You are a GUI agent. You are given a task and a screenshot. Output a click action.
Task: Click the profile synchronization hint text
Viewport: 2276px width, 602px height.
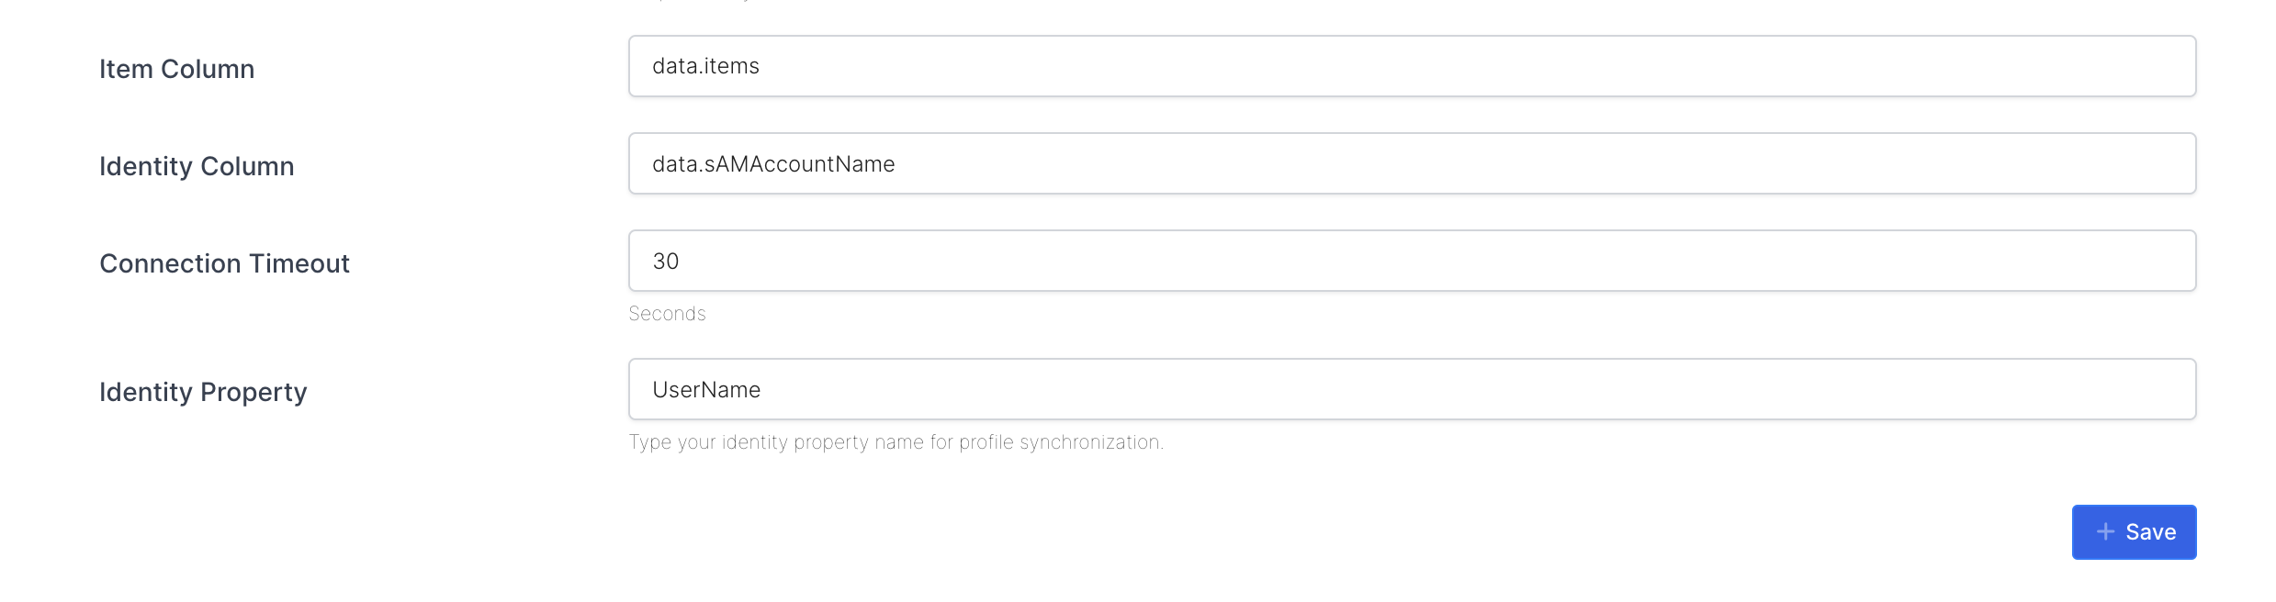tap(896, 442)
